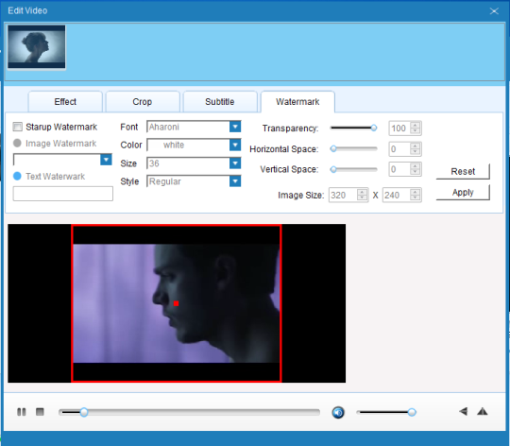510x446 pixels.
Task: Open the Color dropdown showing white
Action: pyautogui.click(x=235, y=145)
